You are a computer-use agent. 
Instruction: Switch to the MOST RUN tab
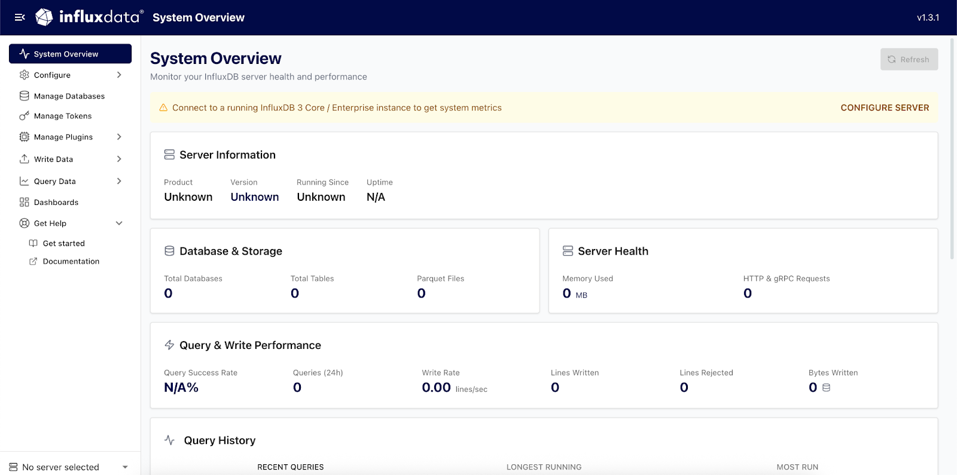click(x=797, y=467)
